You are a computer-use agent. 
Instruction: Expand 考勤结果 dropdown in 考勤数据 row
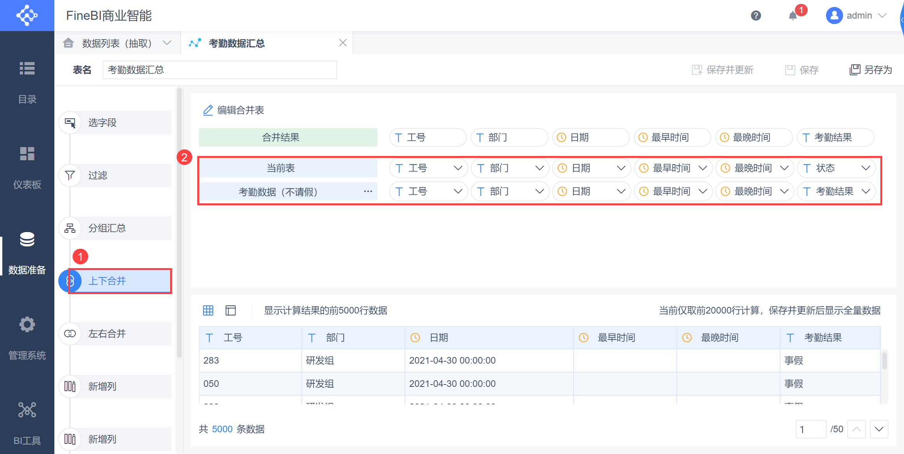[x=866, y=191]
